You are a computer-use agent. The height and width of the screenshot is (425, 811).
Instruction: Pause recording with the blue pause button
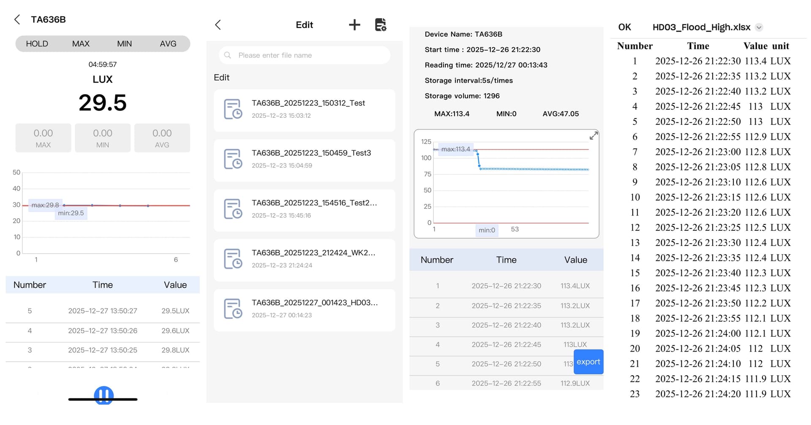click(103, 395)
